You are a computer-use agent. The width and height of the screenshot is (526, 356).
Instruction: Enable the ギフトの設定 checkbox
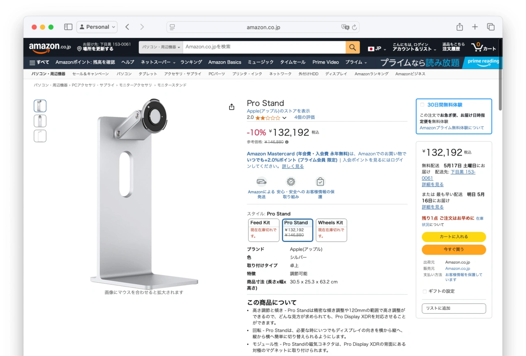pyautogui.click(x=424, y=292)
